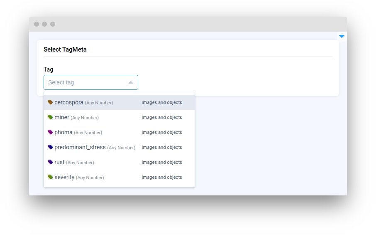This screenshot has height=237, width=376.
Task: Click the Tag field label
Action: [x=49, y=69]
